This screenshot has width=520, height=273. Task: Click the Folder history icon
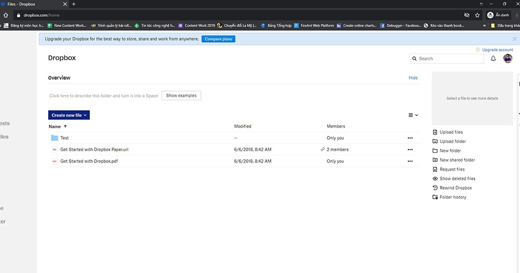435,197
